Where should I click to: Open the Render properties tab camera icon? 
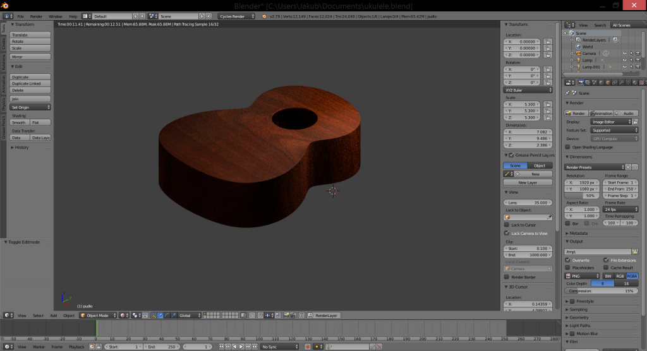(x=581, y=83)
